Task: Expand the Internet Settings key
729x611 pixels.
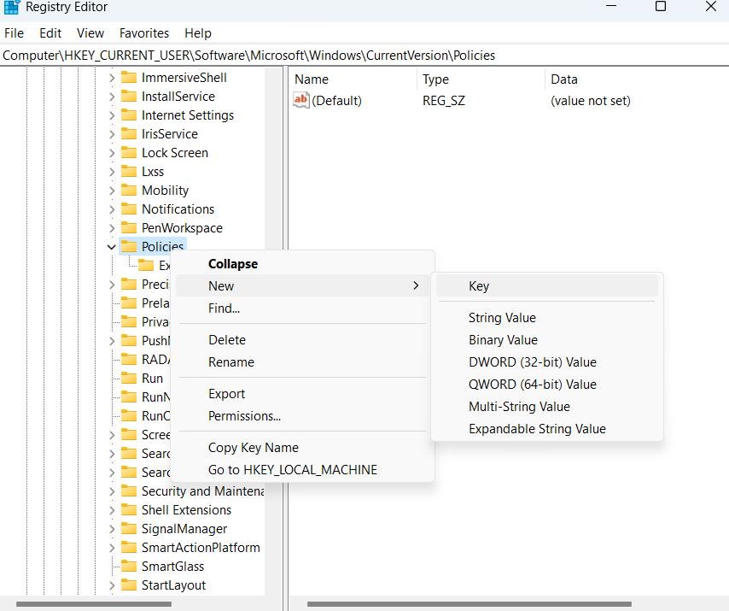Action: [x=111, y=115]
